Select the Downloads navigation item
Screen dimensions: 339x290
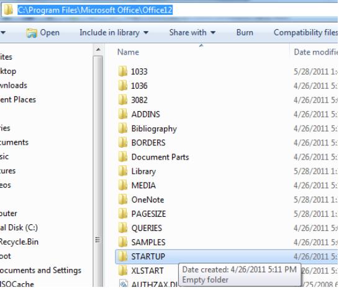pos(14,86)
